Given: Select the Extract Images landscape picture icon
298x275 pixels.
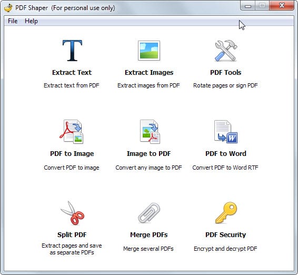Looking at the screenshot, I should 149,51.
